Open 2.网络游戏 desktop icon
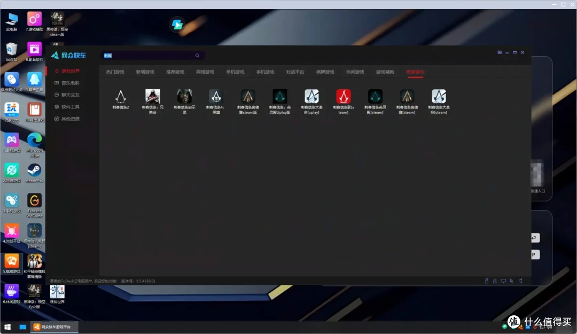The image size is (577, 334). point(12,173)
